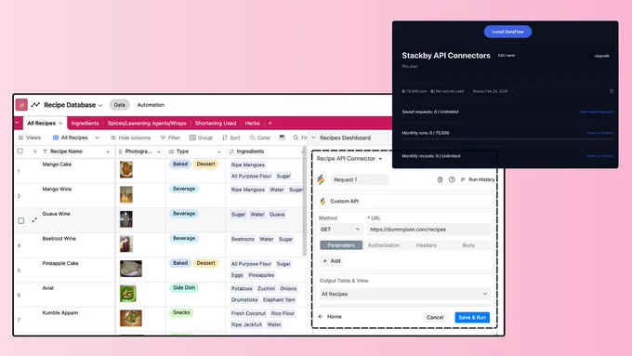
Task: Select the Data mode tab
Action: pyautogui.click(x=119, y=105)
